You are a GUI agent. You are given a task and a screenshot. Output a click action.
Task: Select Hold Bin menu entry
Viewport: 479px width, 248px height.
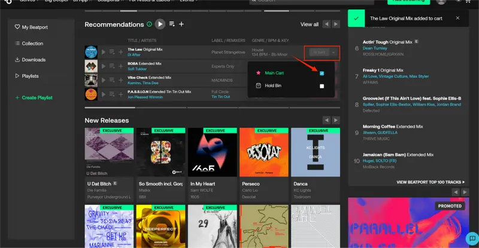[273, 85]
